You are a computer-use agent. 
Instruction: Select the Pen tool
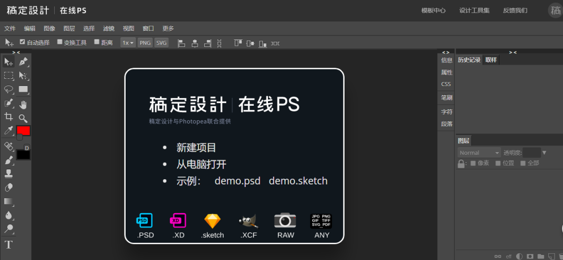coord(23,62)
